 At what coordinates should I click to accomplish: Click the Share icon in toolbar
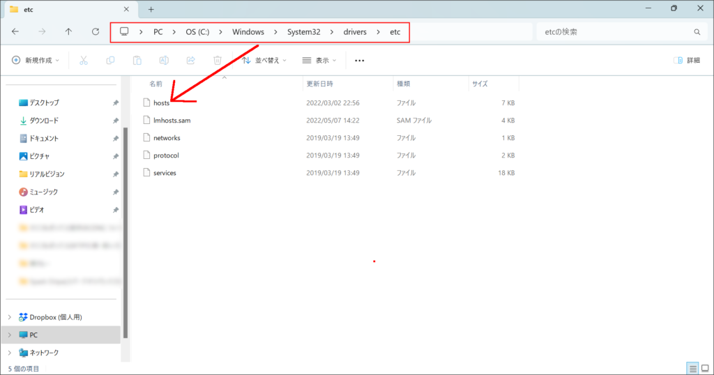click(x=191, y=61)
